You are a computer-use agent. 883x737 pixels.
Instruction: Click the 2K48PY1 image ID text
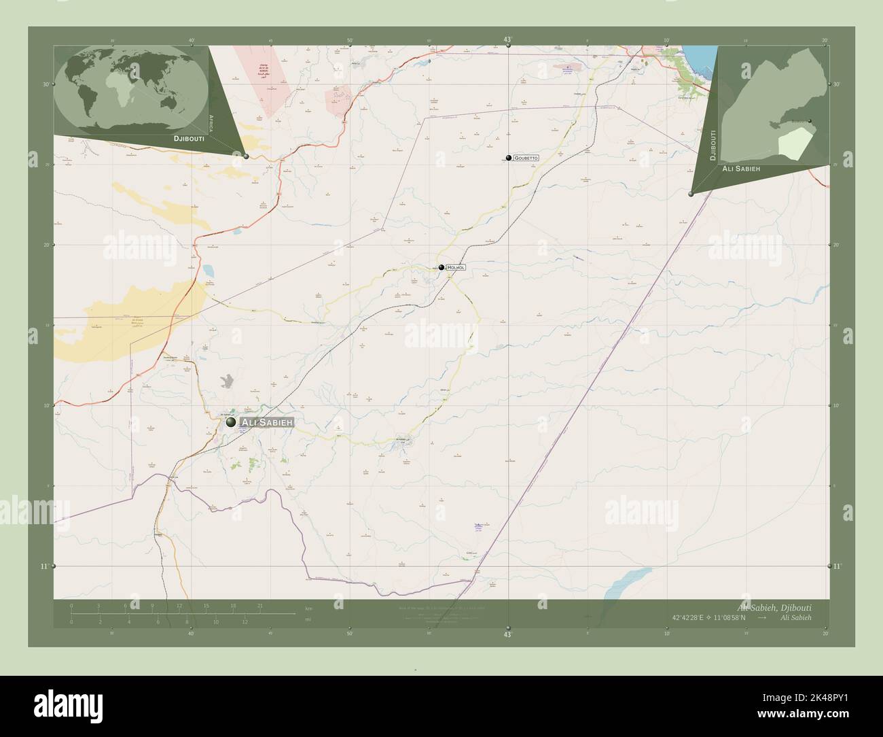click(804, 698)
